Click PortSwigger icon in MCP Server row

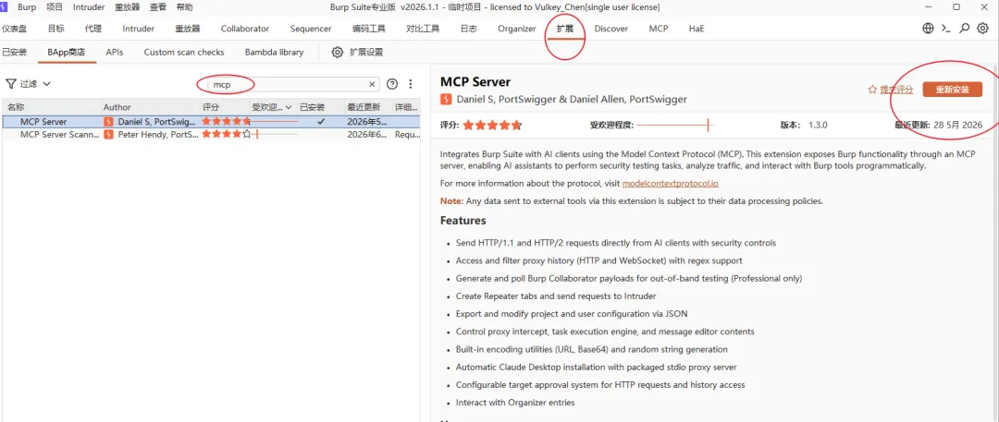pyautogui.click(x=108, y=121)
